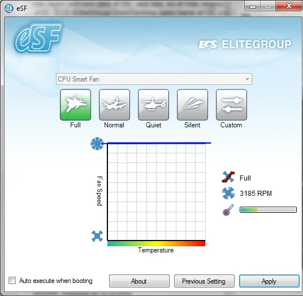Click the red fan profile icon beside Full
This screenshot has height=296, width=303.
(228, 177)
